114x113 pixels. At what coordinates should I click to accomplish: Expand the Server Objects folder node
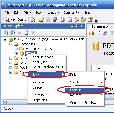click(11, 63)
